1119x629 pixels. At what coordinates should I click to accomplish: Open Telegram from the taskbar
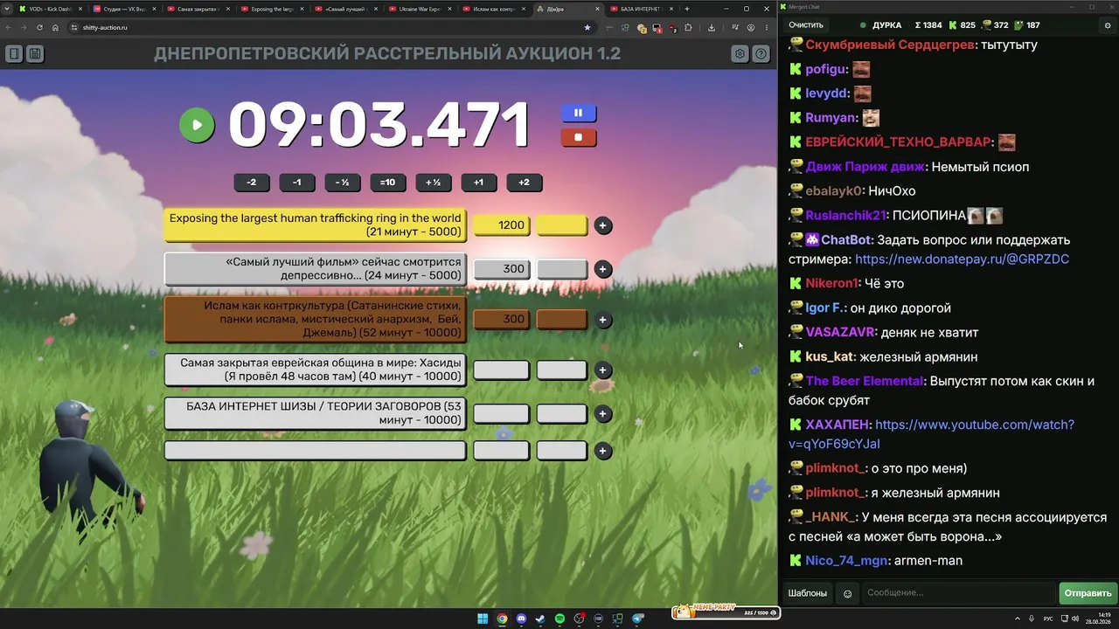coord(637,619)
